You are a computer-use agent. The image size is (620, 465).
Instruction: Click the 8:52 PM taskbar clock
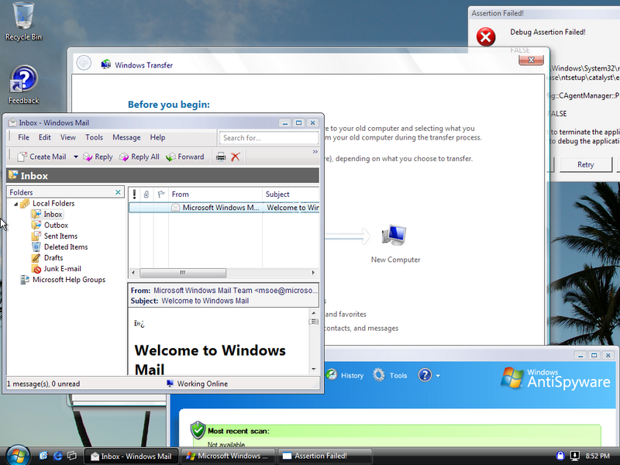[598, 456]
